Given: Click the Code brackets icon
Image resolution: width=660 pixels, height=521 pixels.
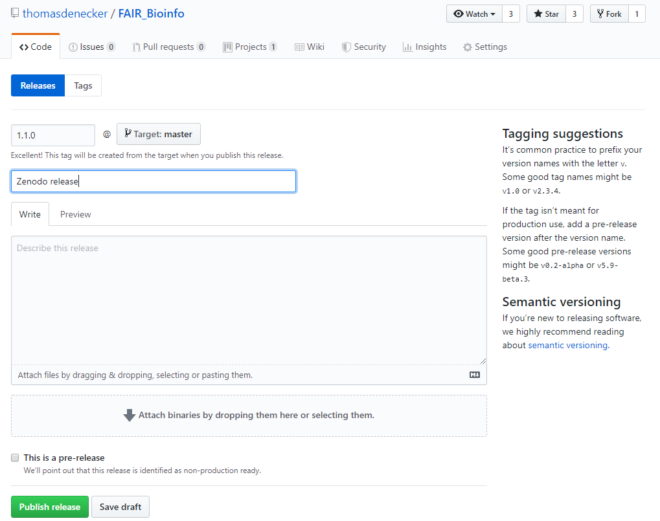Looking at the screenshot, I should tap(24, 47).
